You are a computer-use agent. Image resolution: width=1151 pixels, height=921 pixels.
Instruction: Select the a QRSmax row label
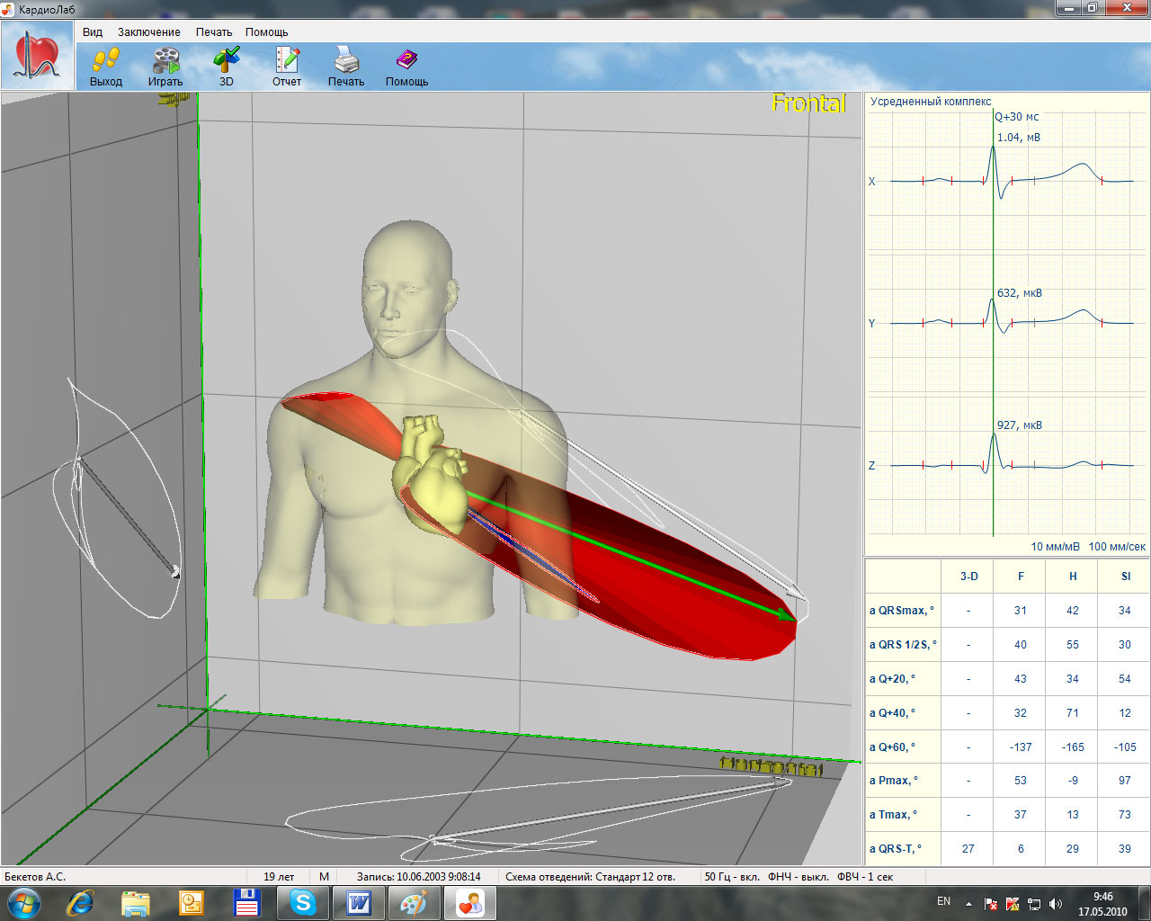[x=902, y=611]
